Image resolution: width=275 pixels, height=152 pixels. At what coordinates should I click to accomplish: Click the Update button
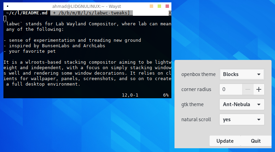225,141
